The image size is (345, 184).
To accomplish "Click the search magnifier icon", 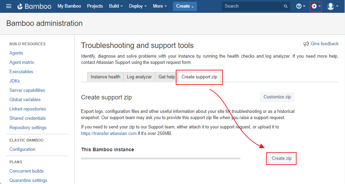I will pyautogui.click(x=285, y=6).
